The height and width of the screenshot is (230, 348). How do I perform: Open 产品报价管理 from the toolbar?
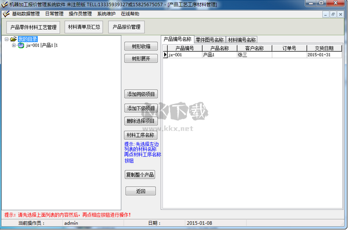coord(126,27)
